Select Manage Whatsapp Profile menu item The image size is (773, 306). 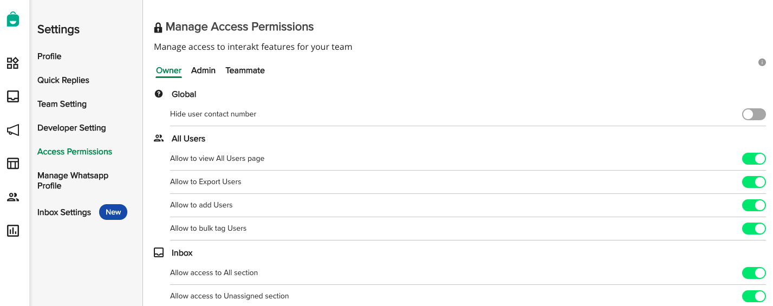point(73,180)
